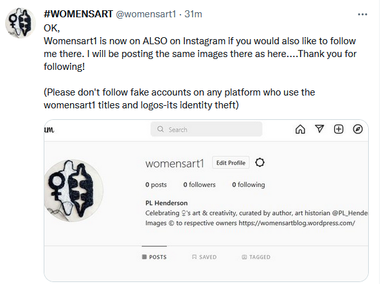Open Instagram direct messages paper plane icon

[319, 129]
